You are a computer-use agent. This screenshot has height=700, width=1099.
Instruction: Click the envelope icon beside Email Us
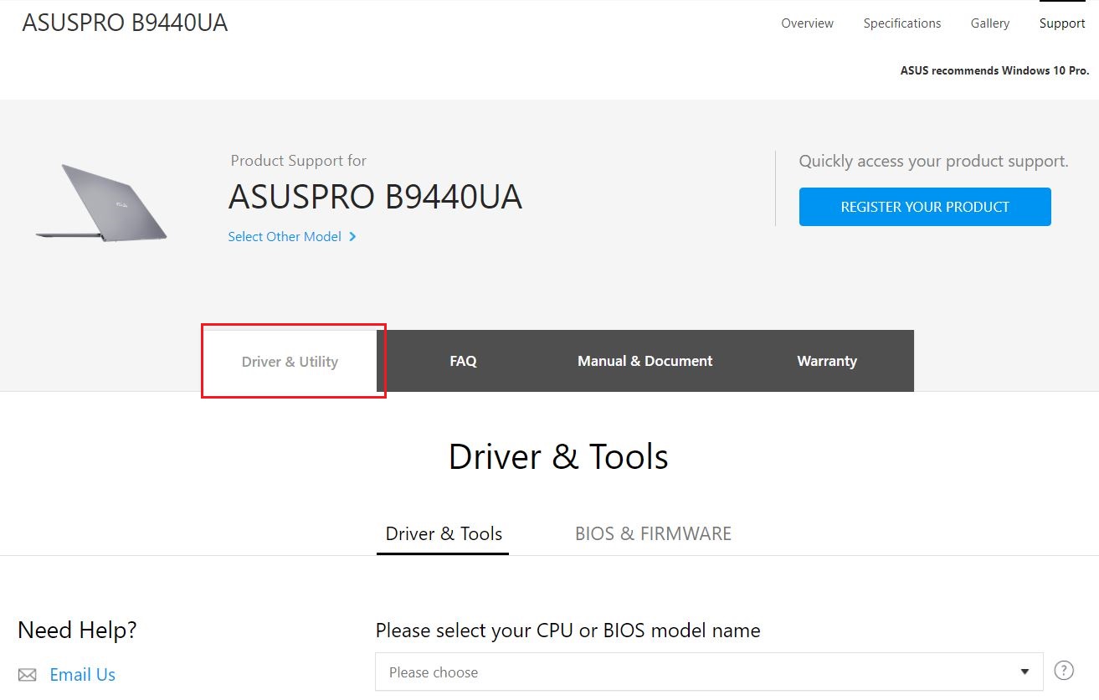28,675
